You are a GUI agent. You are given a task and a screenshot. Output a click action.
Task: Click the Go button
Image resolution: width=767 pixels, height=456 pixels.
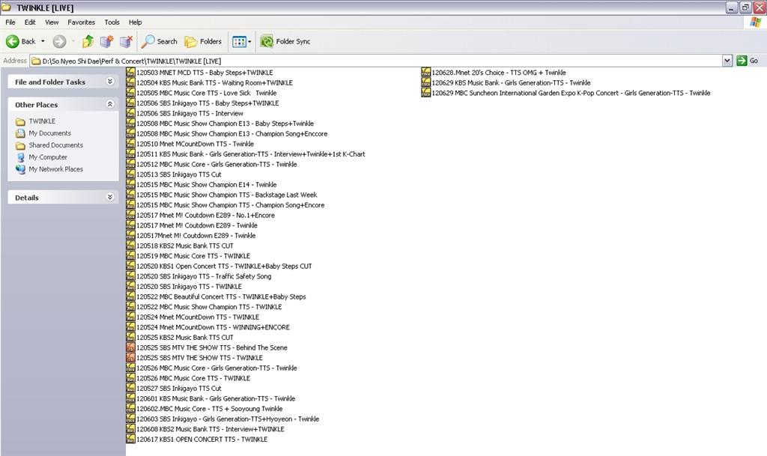pyautogui.click(x=748, y=61)
